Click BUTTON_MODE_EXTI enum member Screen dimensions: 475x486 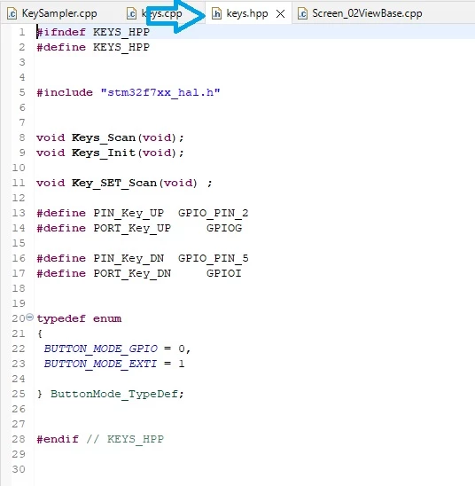tap(101, 364)
